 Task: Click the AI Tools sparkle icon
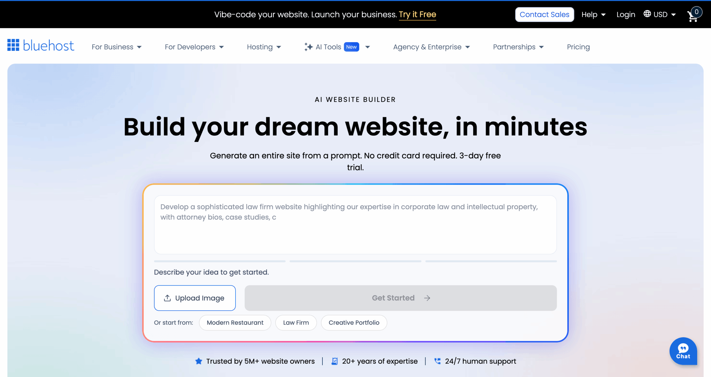click(308, 47)
